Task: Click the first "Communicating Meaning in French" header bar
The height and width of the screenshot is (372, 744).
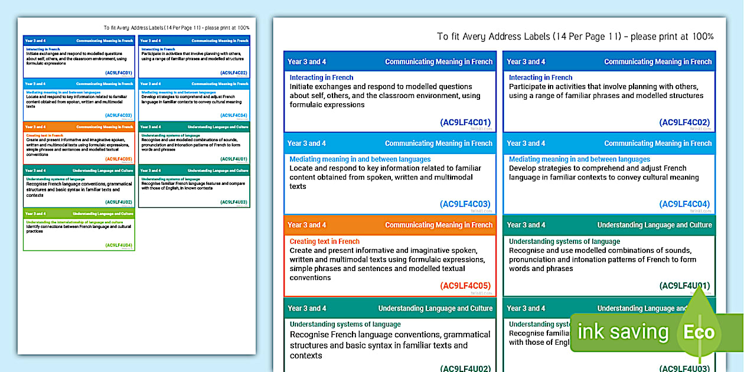Action: tap(438, 61)
